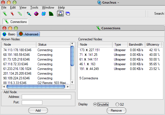Click the green neuron connect toolbar icon
Screen dimensions: 165x115
point(5,14)
